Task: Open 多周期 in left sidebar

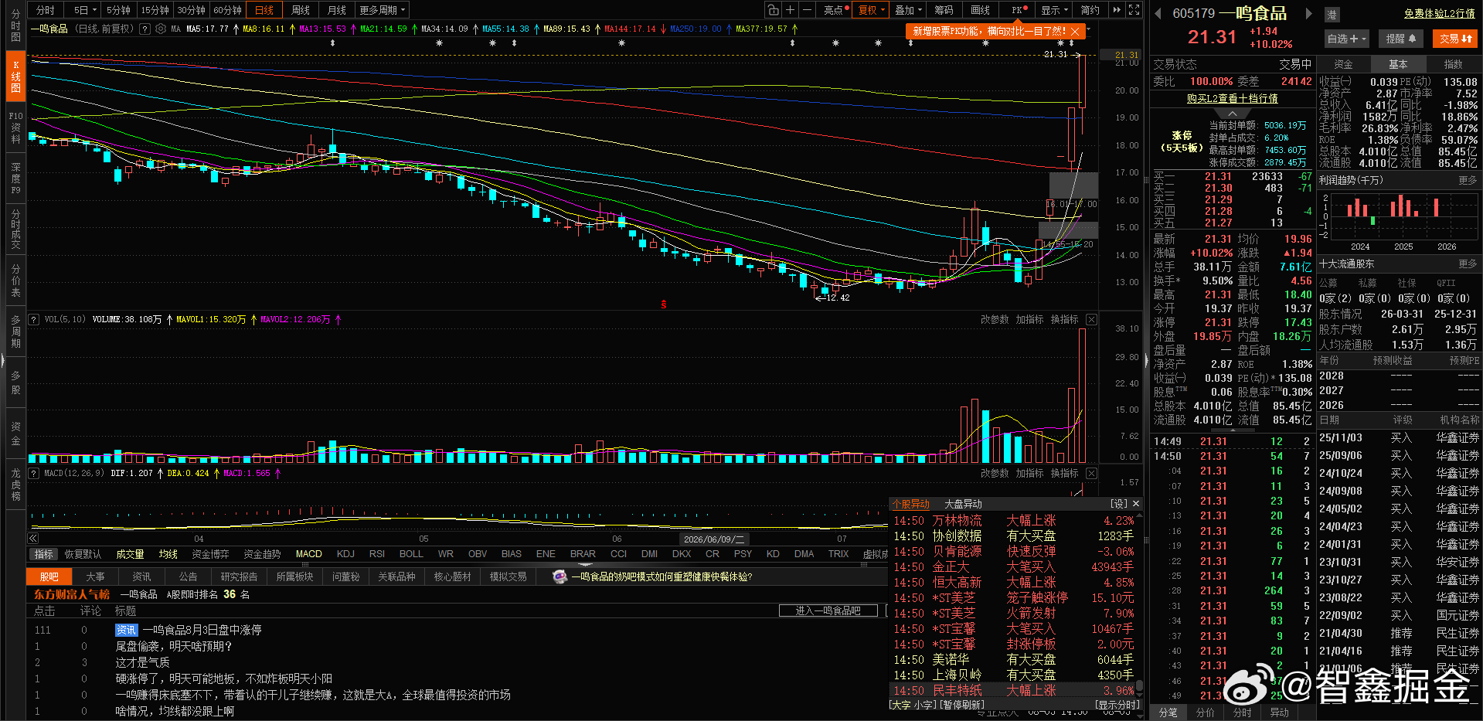Action: tap(15, 332)
